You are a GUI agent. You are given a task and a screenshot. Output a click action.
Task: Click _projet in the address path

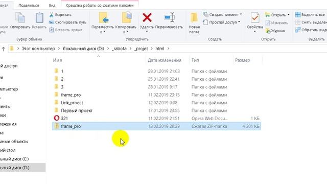tap(141, 49)
